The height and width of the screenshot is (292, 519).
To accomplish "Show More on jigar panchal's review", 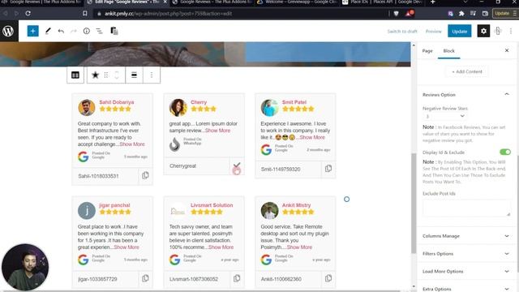I will (127, 247).
